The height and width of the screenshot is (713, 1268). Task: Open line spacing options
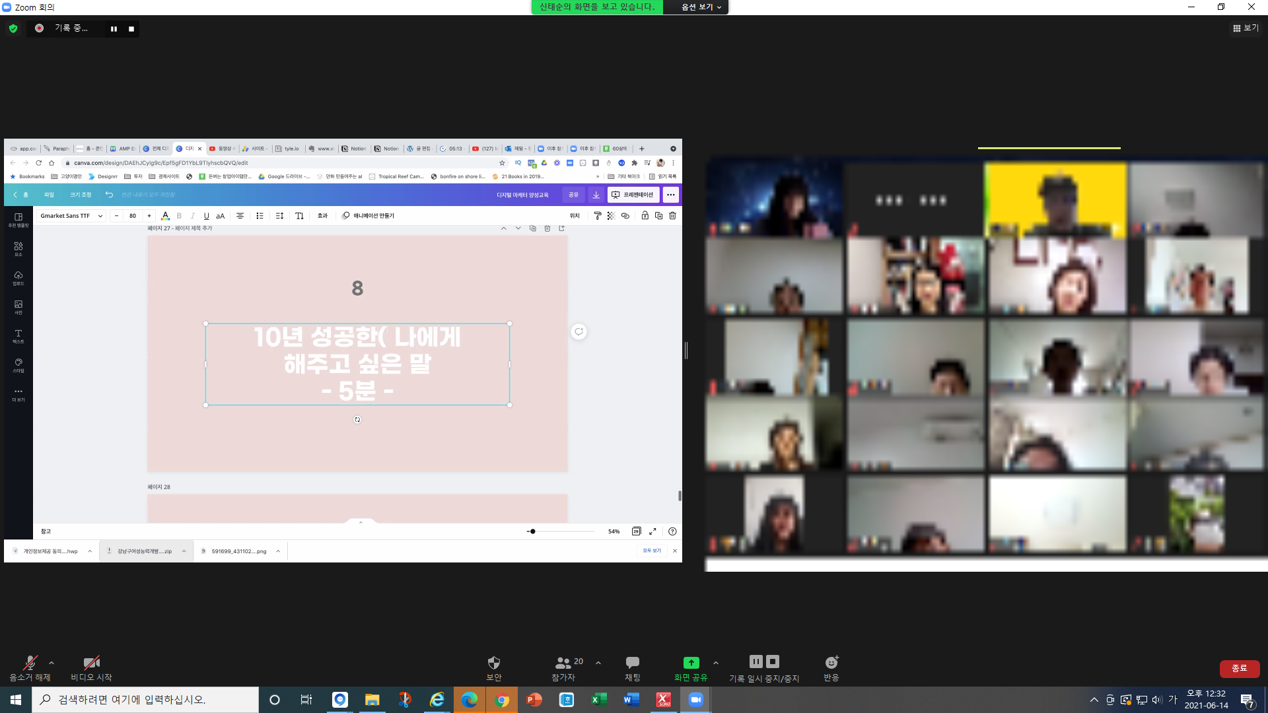click(279, 216)
